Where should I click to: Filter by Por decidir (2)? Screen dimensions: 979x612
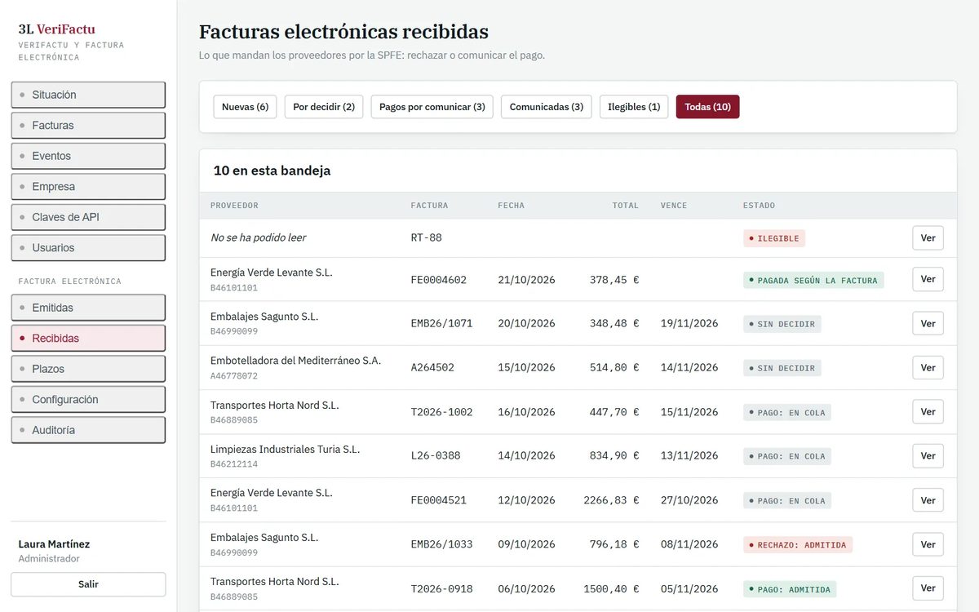click(x=324, y=107)
